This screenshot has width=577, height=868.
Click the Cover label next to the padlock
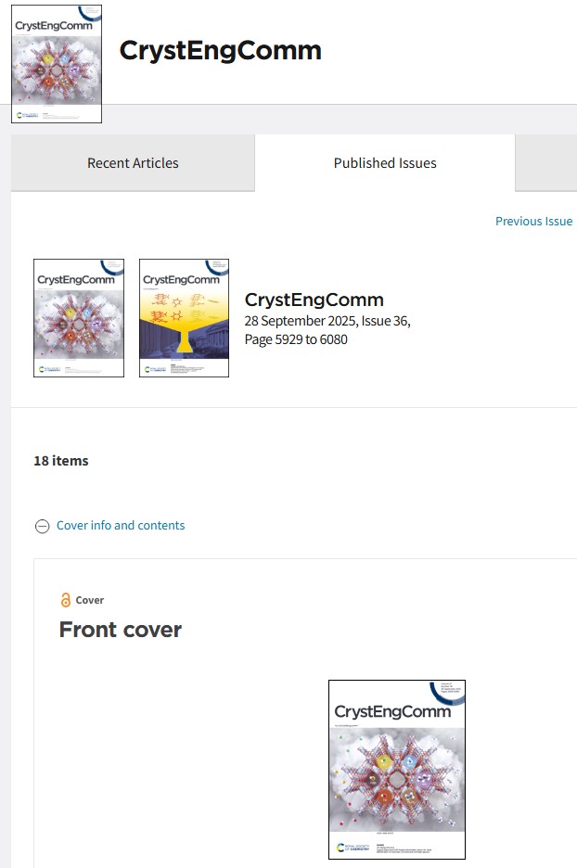90,600
